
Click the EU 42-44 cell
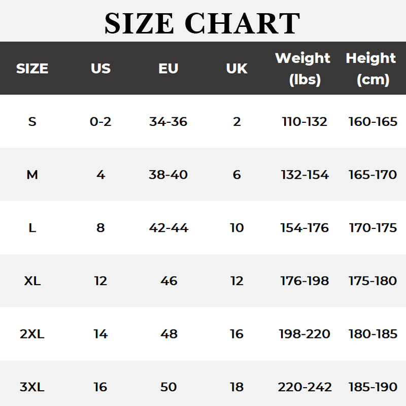coord(168,228)
